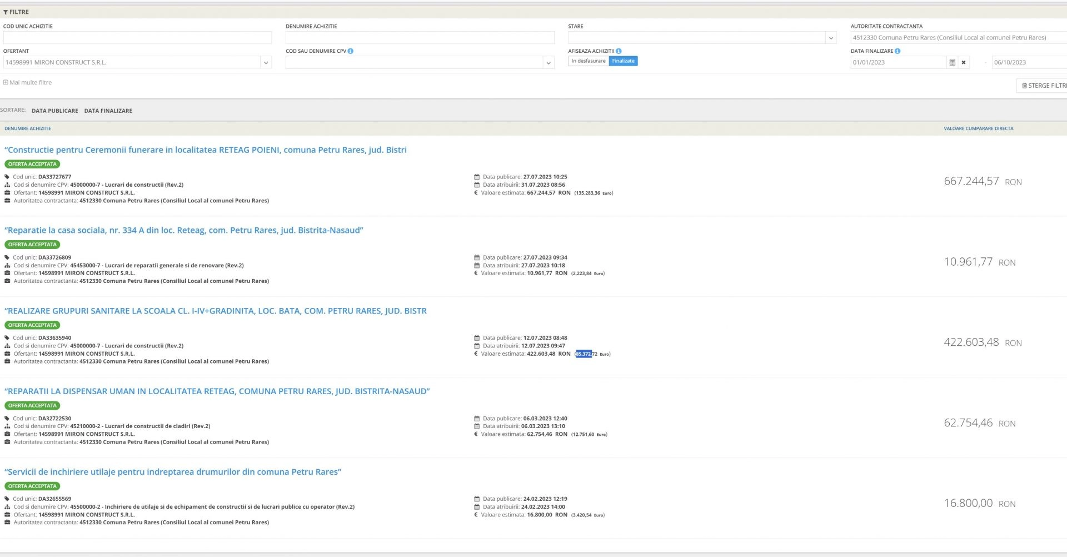Clear the start date with X icon
The width and height of the screenshot is (1067, 557).
(964, 63)
